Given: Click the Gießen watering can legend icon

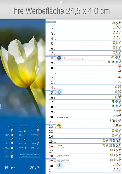Looking at the screenshot, I should pyautogui.click(x=25, y=143).
